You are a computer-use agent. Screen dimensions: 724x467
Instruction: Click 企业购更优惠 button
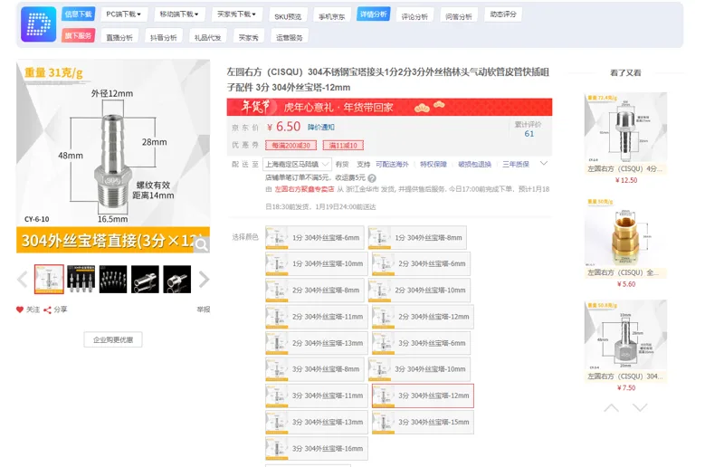click(113, 339)
